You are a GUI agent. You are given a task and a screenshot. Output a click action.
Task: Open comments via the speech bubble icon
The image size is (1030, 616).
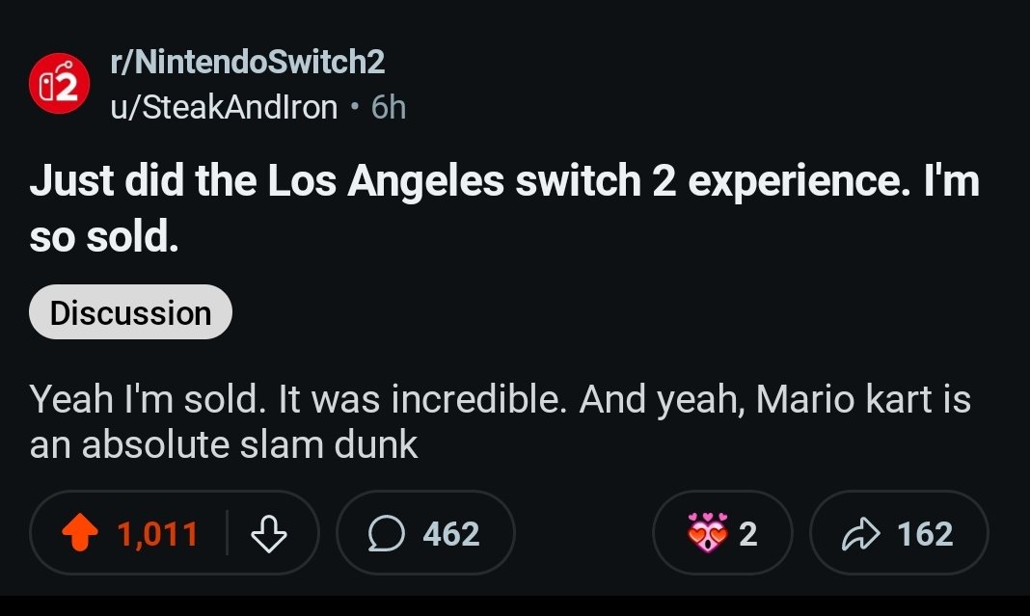click(389, 533)
